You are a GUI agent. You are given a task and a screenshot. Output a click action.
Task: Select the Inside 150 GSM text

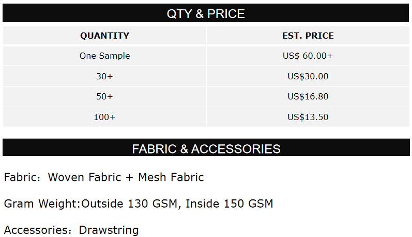click(x=229, y=204)
